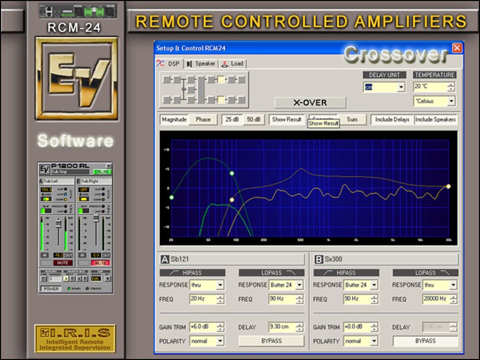Toggle Phase display mode
Viewport: 480px width, 360px height.
click(x=203, y=119)
